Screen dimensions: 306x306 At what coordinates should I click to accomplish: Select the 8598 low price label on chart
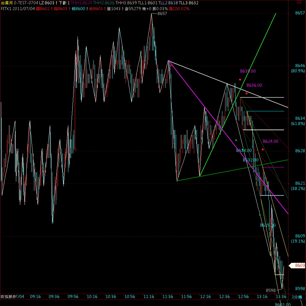(270, 290)
